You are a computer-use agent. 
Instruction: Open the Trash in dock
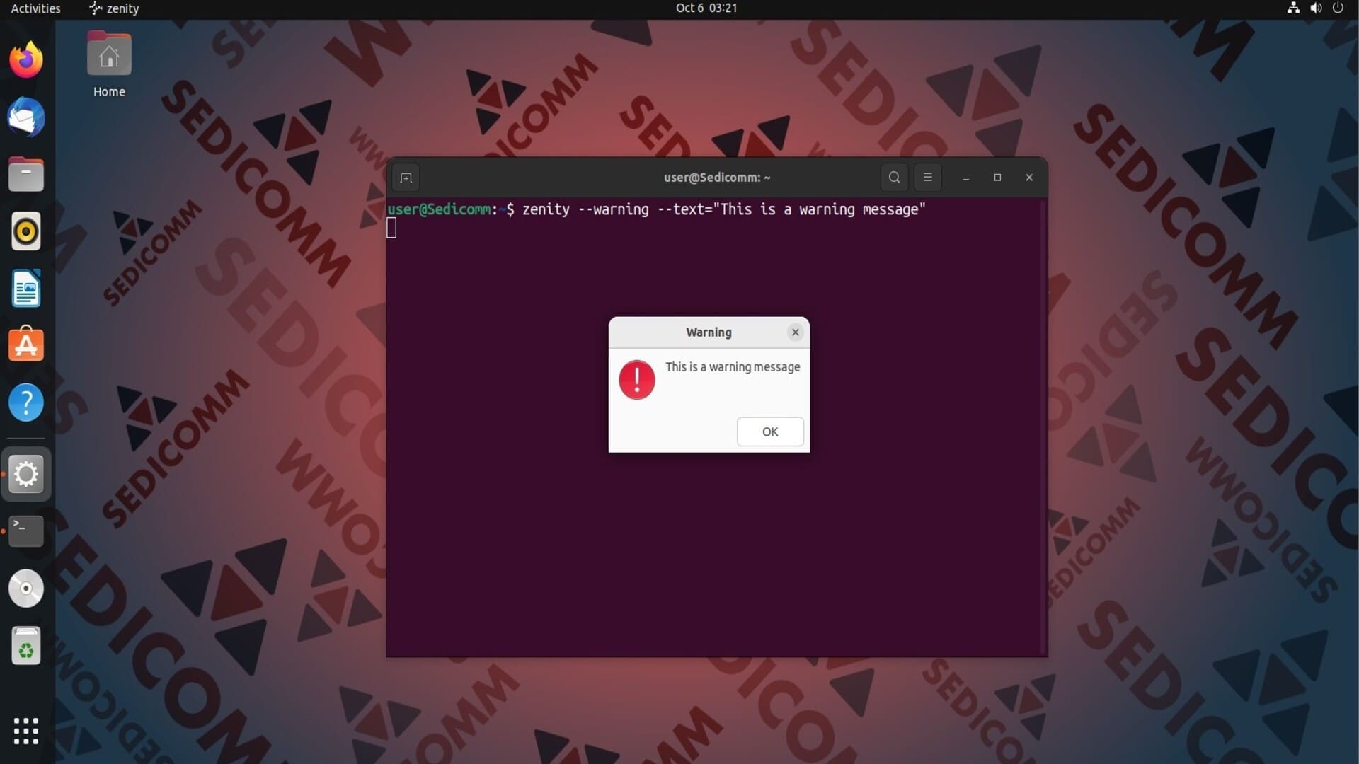(x=26, y=646)
